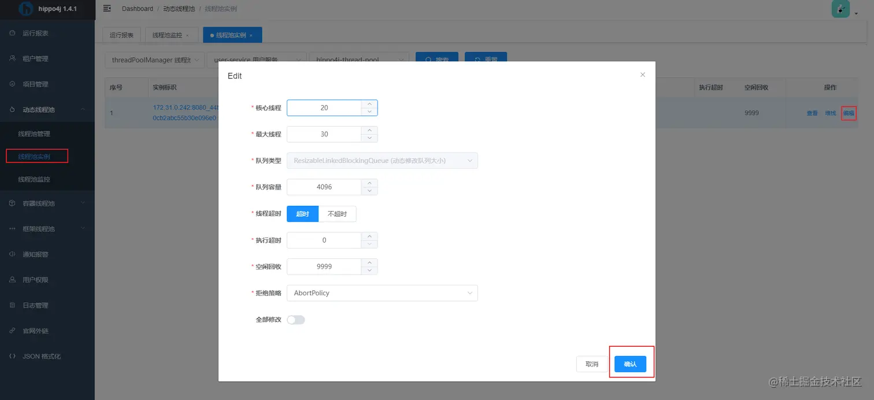This screenshot has width=874, height=400.
Task: Click the JSON 格式化 braces icon
Action: click(12, 356)
